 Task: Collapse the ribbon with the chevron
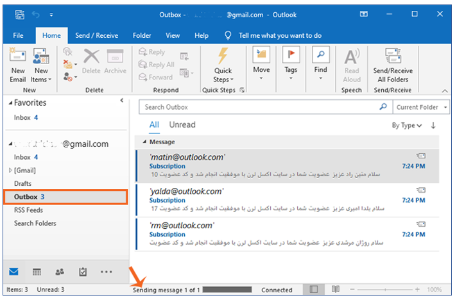[x=445, y=91]
